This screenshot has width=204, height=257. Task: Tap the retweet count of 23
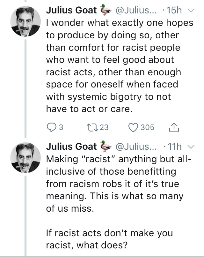pos(104,128)
